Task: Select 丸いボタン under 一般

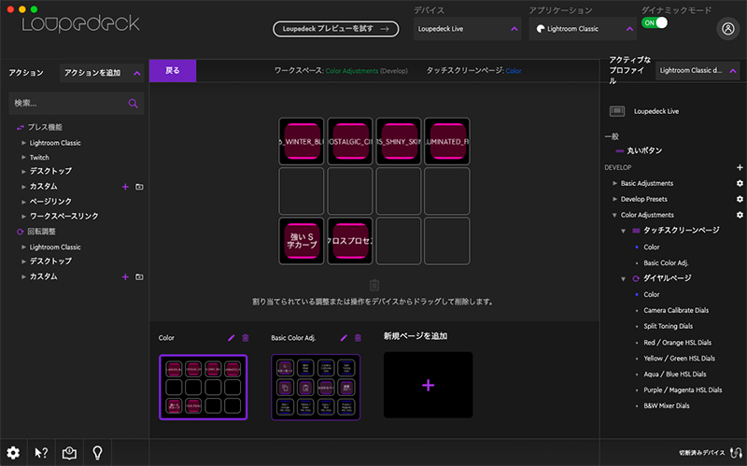Action: [x=644, y=150]
